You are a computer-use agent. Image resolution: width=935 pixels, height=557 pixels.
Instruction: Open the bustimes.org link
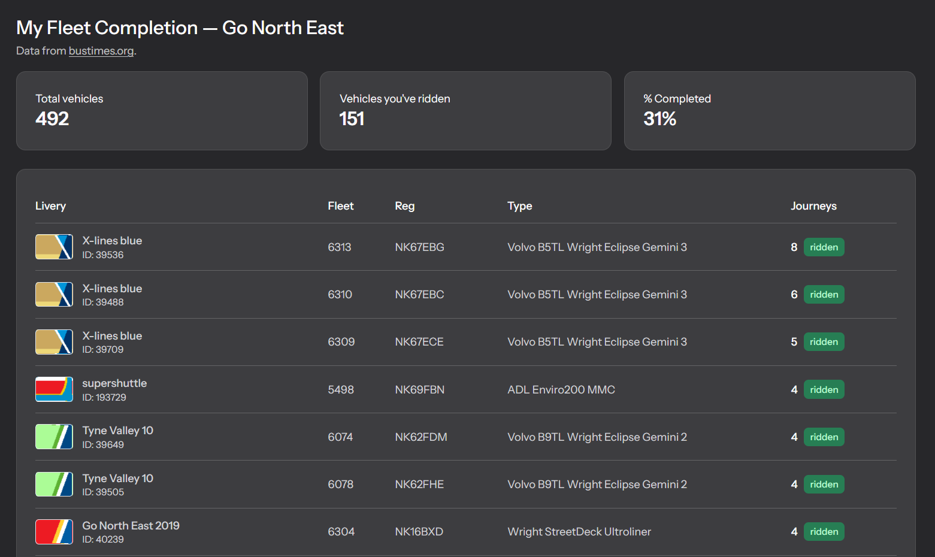(101, 51)
